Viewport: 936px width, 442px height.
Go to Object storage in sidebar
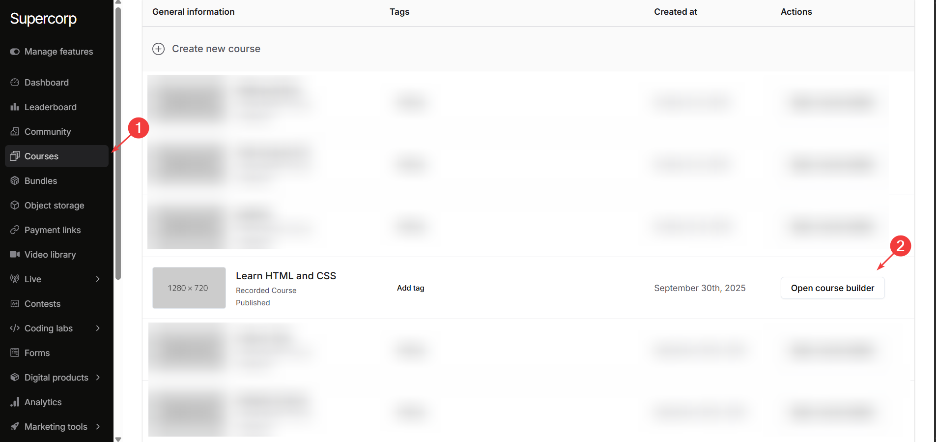click(x=54, y=206)
